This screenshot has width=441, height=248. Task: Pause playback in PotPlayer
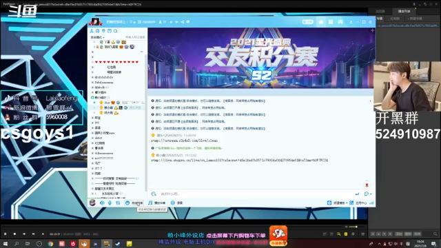click(x=6, y=234)
